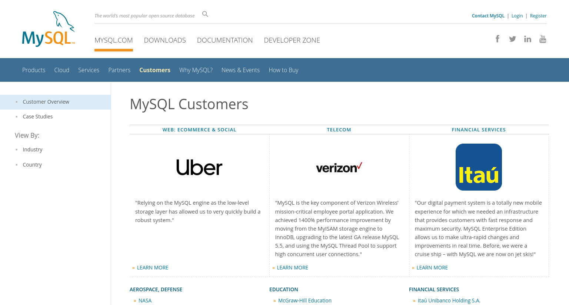This screenshot has height=305, width=569.
Task: Click the Verizon logo
Action: coord(339,168)
